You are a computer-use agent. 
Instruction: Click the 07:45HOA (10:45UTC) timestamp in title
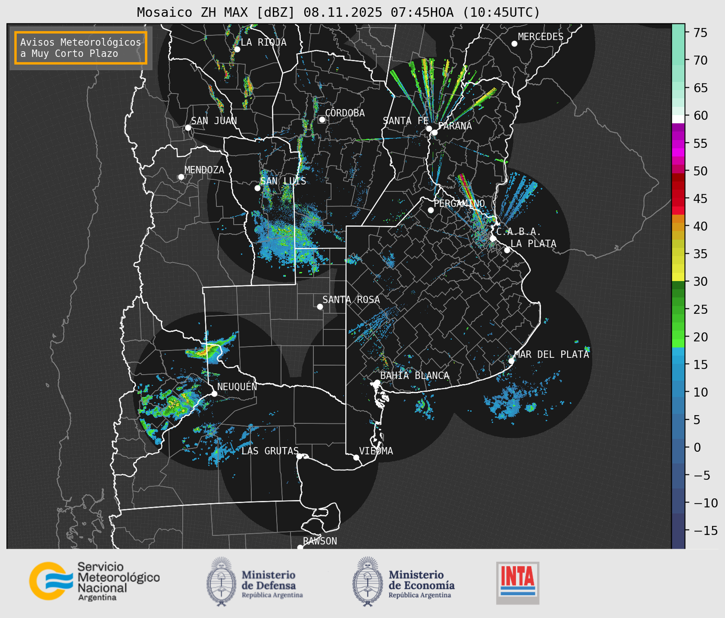pyautogui.click(x=465, y=12)
